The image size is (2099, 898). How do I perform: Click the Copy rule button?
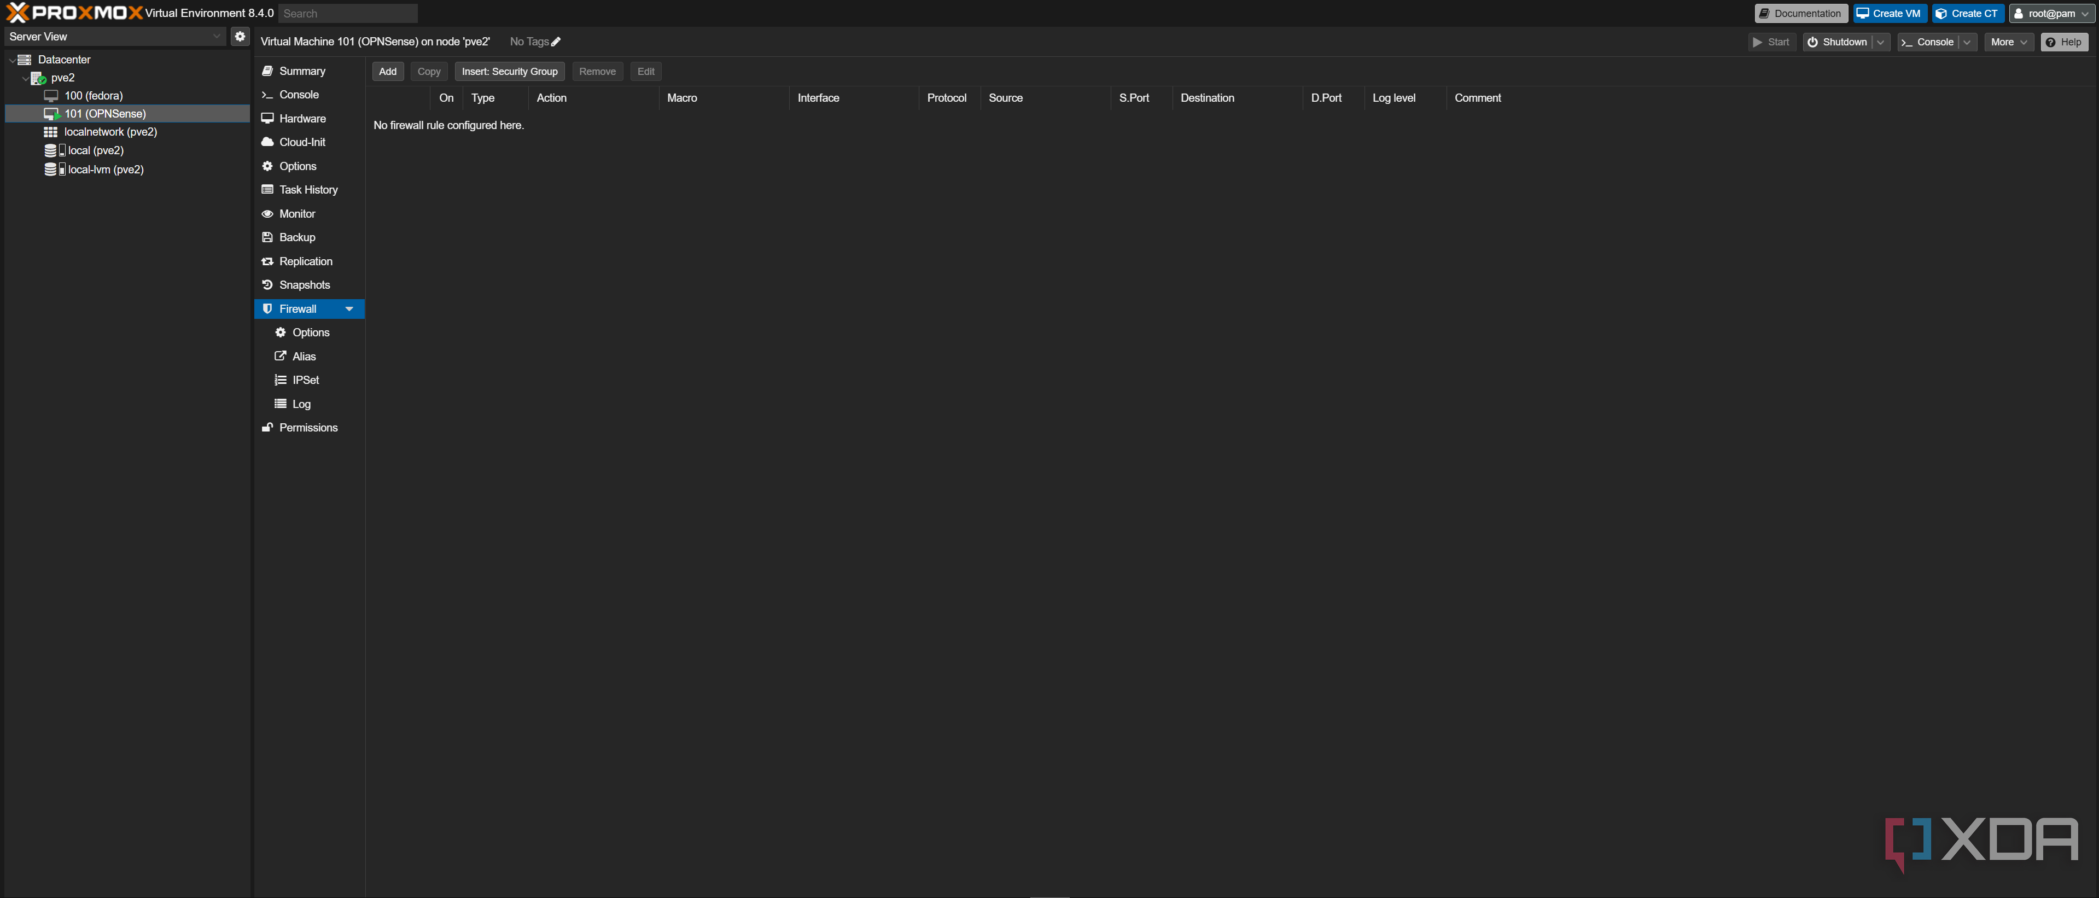point(429,72)
